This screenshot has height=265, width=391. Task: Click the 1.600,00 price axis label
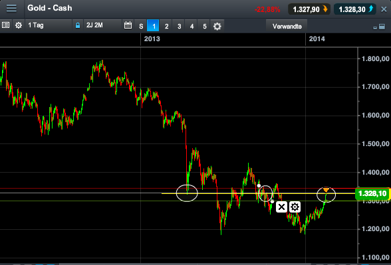click(375, 116)
